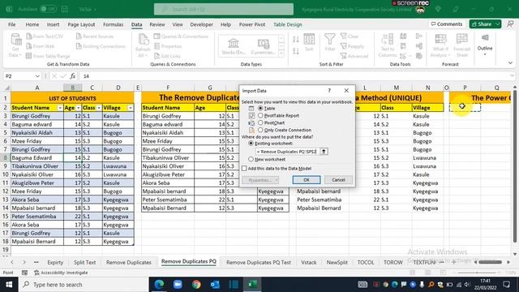This screenshot has height=292, width=519.
Task: Click the vertical worksheet scrollbar
Action: (515, 165)
